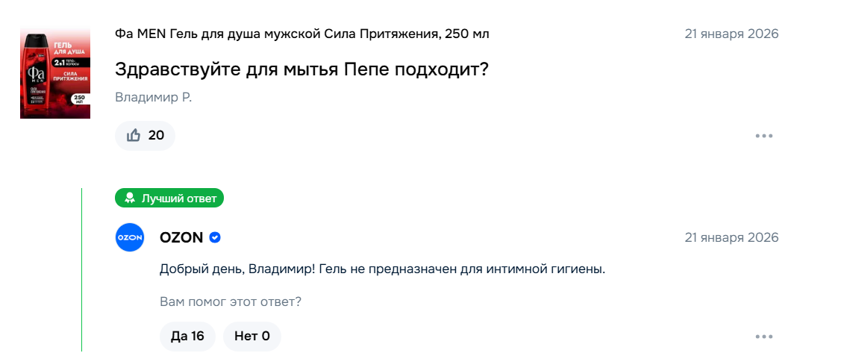
Task: Click the OZON seller name
Action: point(181,237)
